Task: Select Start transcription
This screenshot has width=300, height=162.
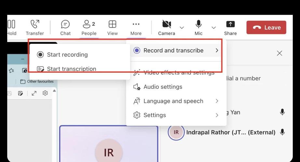Action: tap(80, 69)
